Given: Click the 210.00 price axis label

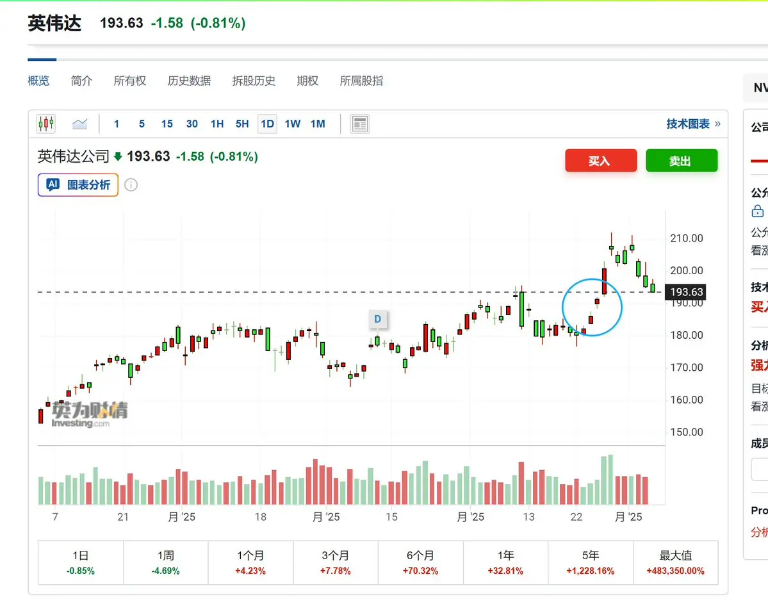Looking at the screenshot, I should point(686,238).
